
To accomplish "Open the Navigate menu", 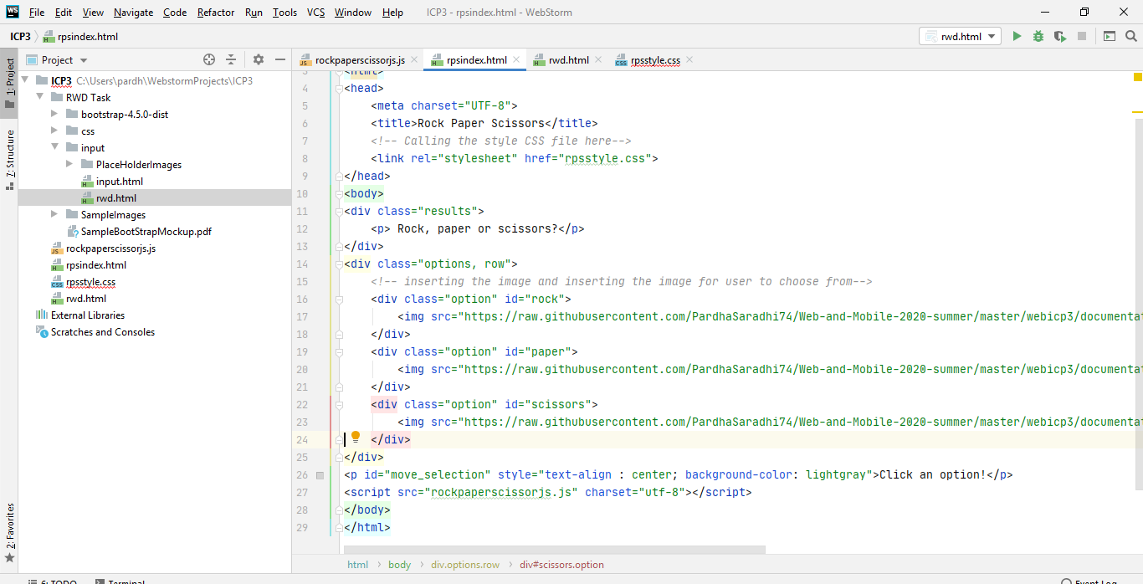I will pos(133,13).
